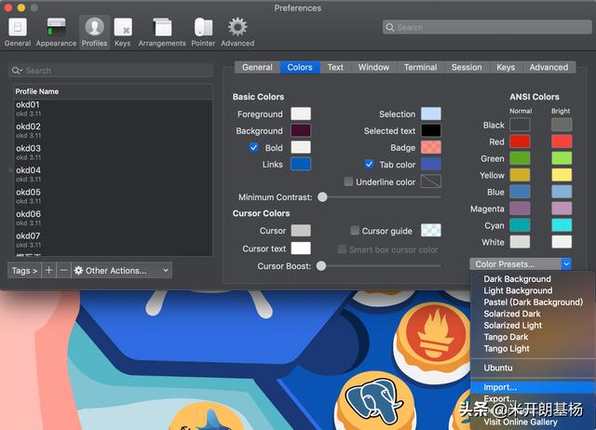Choose Dark Background preset
The image size is (596, 430).
532,279
